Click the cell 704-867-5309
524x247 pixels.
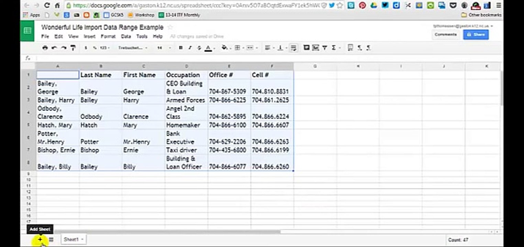[229, 87]
